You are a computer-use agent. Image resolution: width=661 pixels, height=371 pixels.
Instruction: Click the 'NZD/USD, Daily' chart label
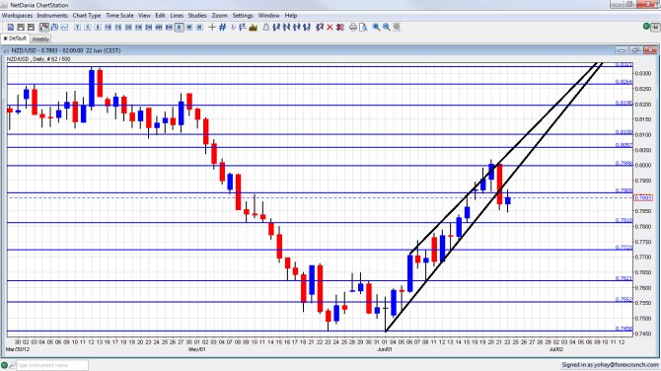click(x=38, y=59)
